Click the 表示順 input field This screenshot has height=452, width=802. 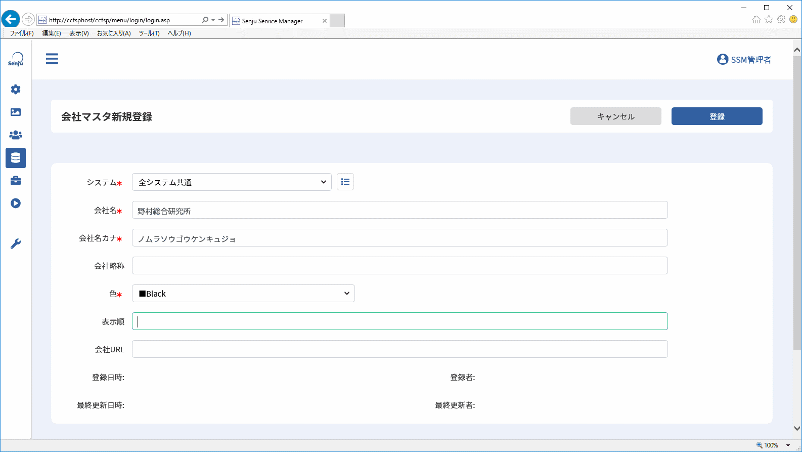[x=400, y=321]
